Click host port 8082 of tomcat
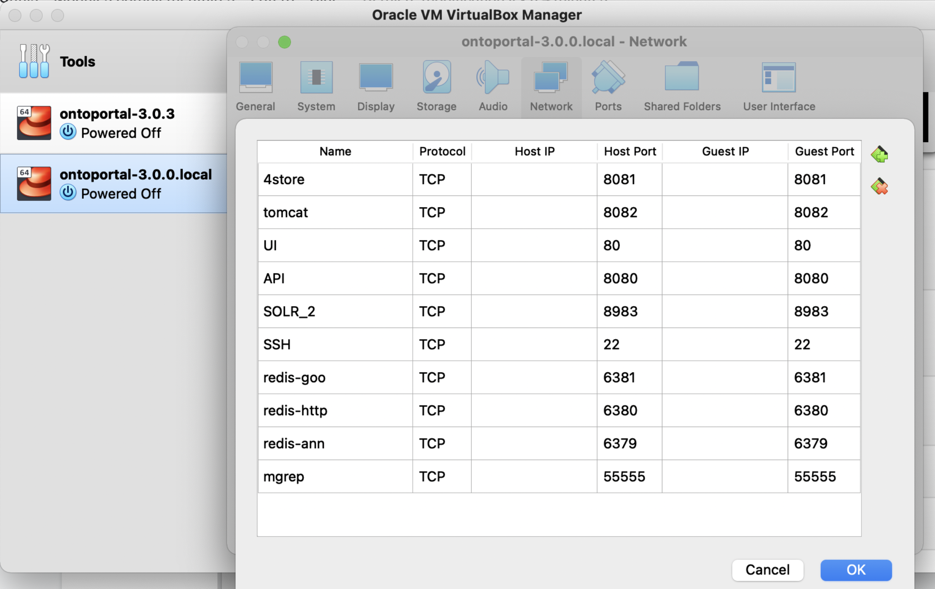 (630, 212)
